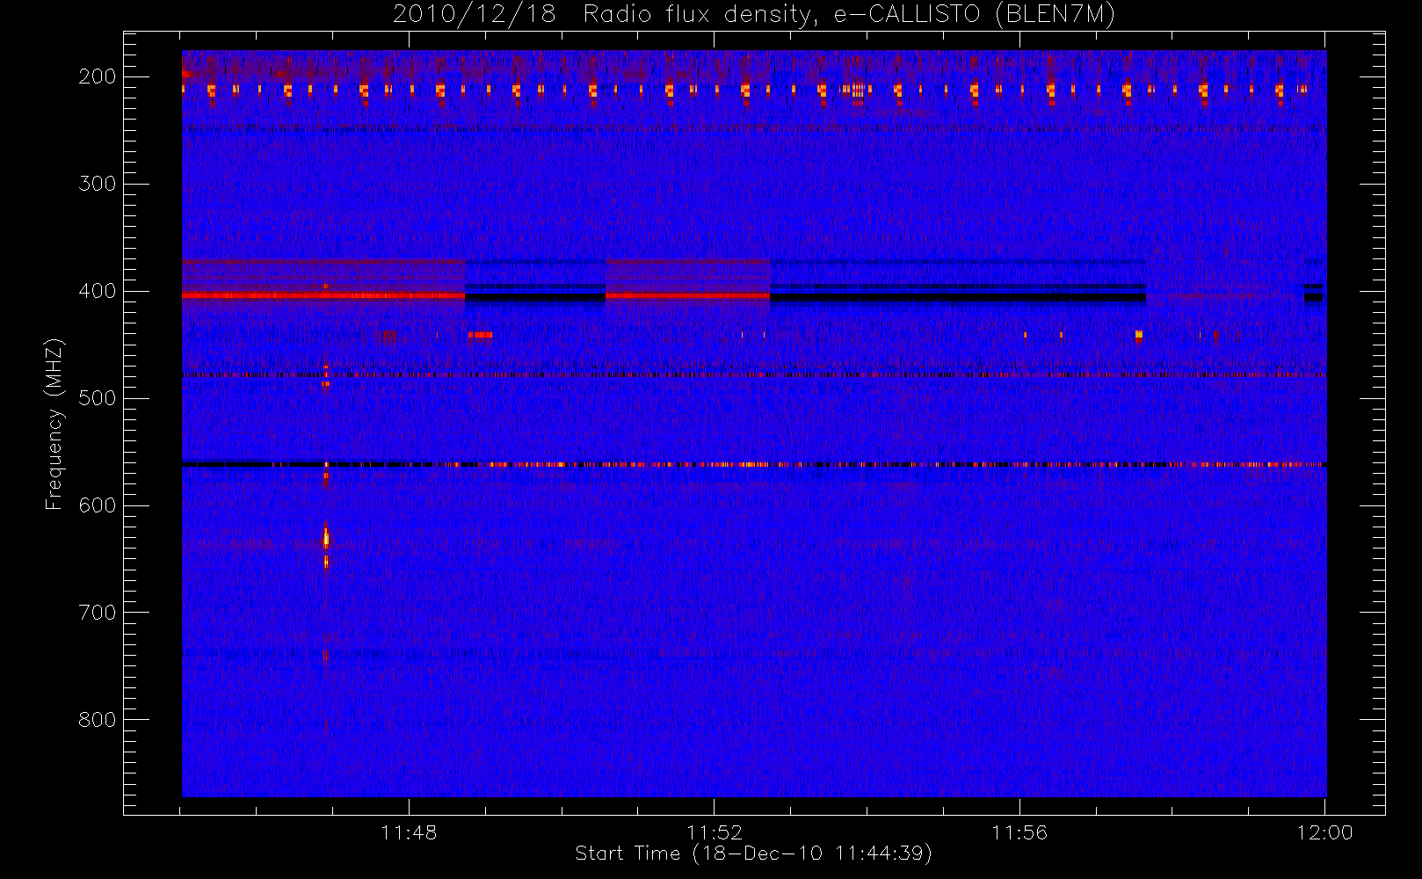1422x879 pixels.
Task: Click the '400' frequency tick label
Action: point(98,291)
